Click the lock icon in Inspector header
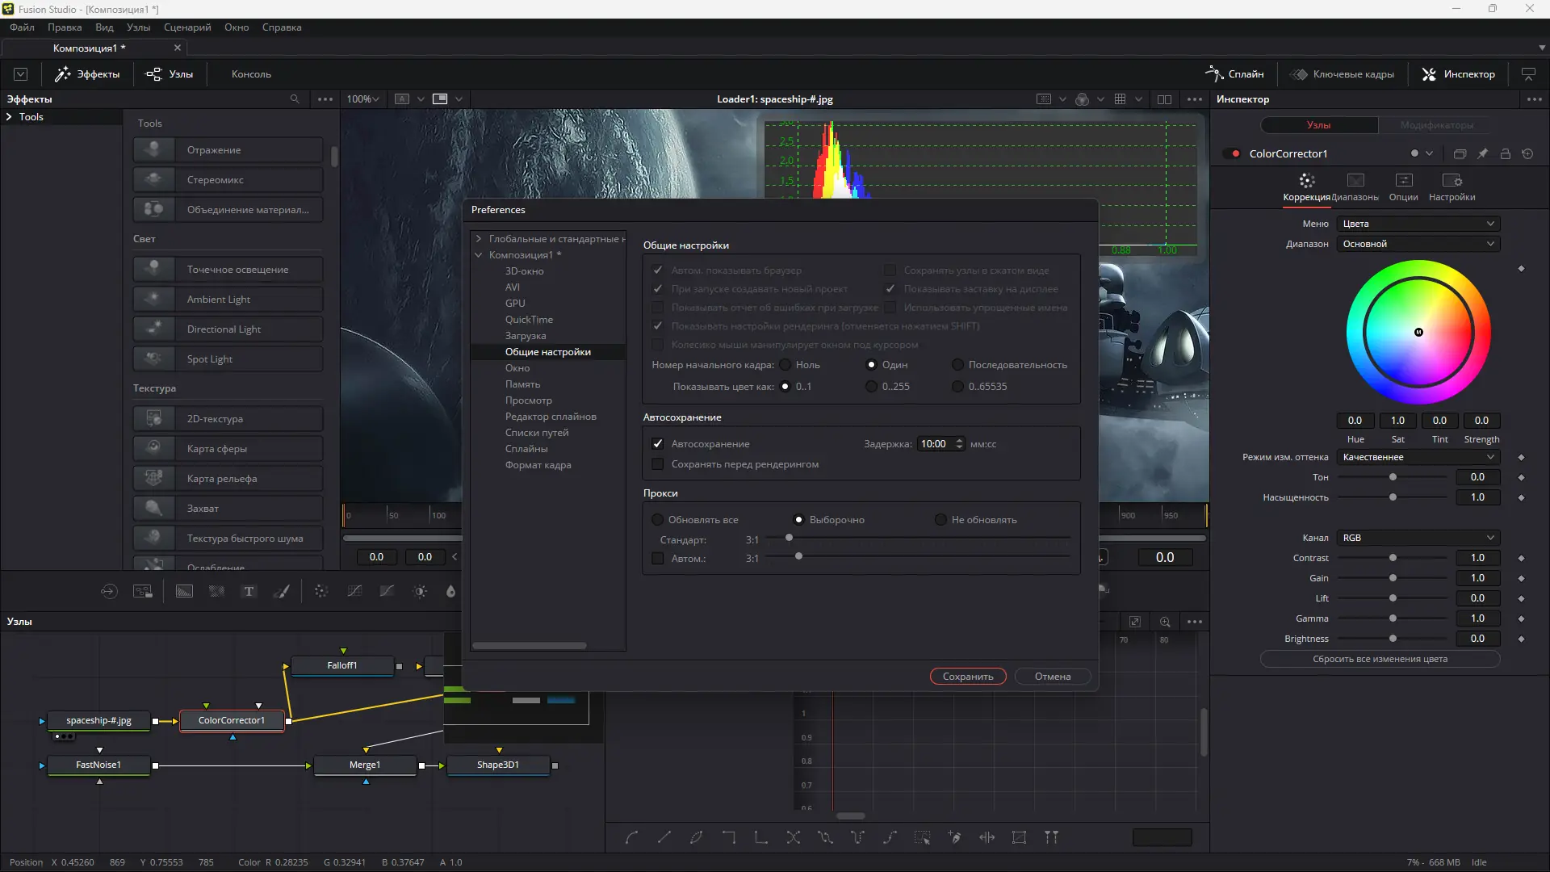Screen dimensions: 1550x872 [1505, 153]
